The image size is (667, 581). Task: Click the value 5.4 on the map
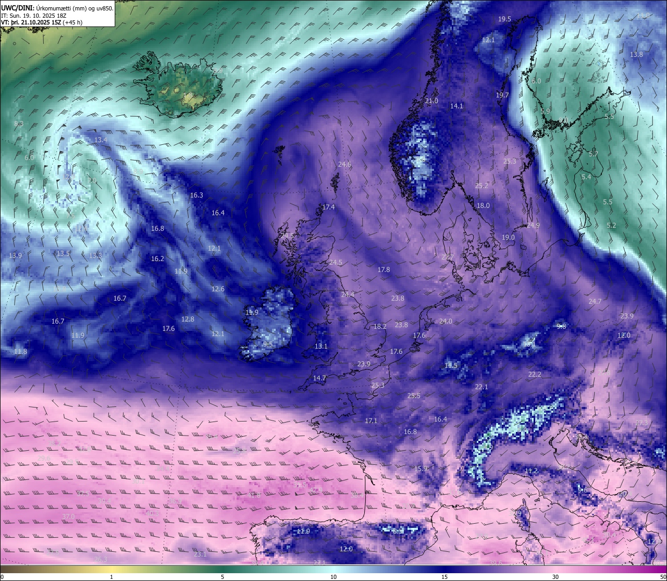tap(586, 177)
